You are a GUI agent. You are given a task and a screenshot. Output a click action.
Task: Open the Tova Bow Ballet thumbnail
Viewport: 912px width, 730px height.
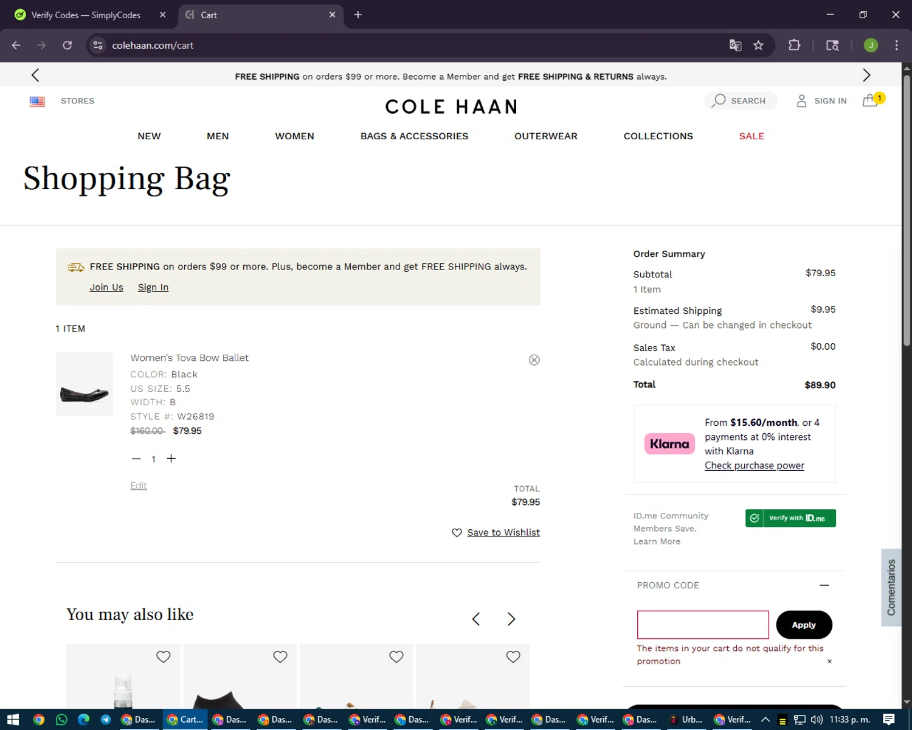pos(85,384)
